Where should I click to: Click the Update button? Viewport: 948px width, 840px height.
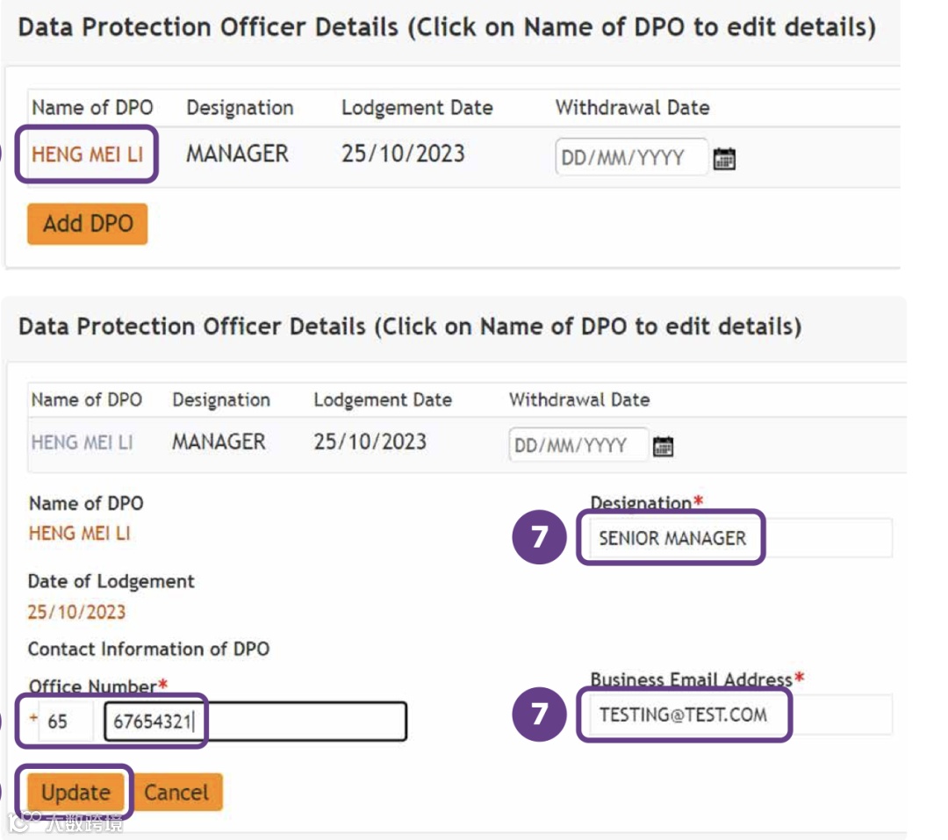[x=76, y=793]
